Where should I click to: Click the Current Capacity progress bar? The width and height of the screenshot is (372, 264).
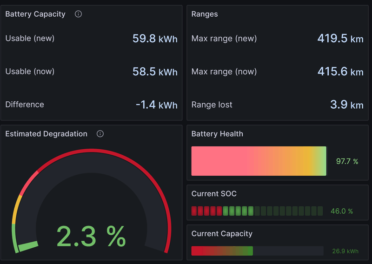[257, 251]
